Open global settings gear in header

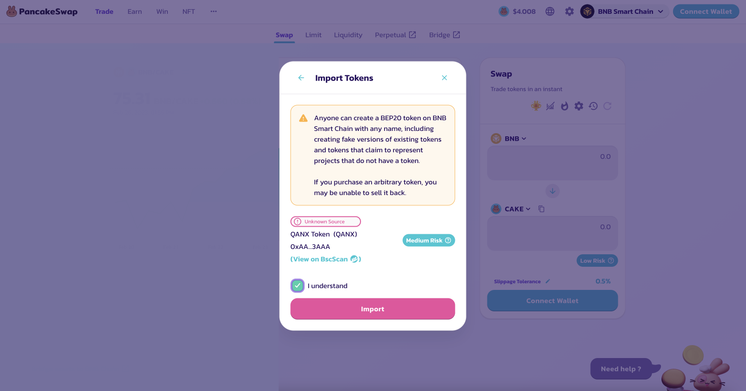569,12
